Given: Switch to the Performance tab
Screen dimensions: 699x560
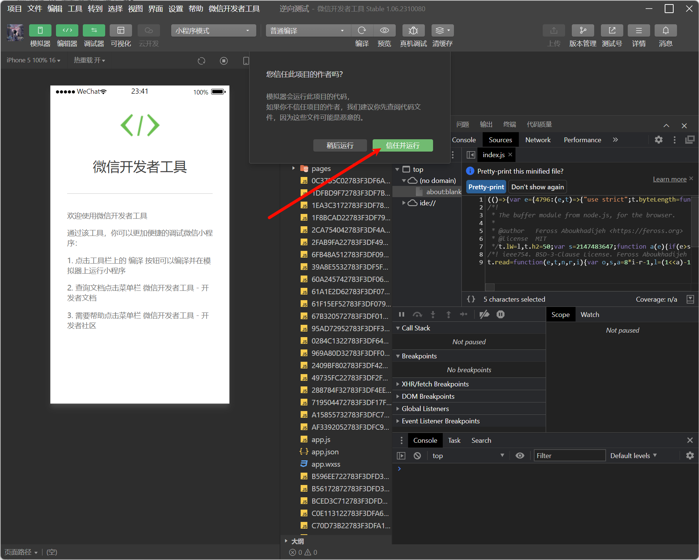Looking at the screenshot, I should coord(582,140).
